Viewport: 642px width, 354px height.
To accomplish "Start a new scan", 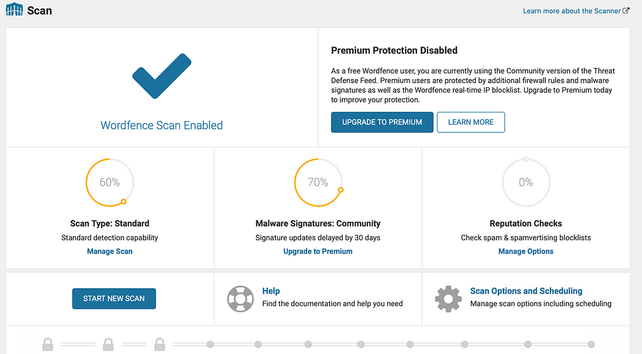I will 114,299.
